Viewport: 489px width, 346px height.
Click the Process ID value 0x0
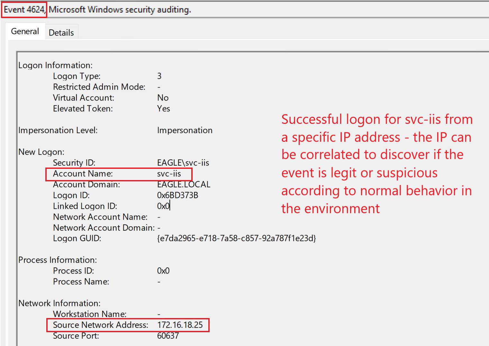coord(163,271)
